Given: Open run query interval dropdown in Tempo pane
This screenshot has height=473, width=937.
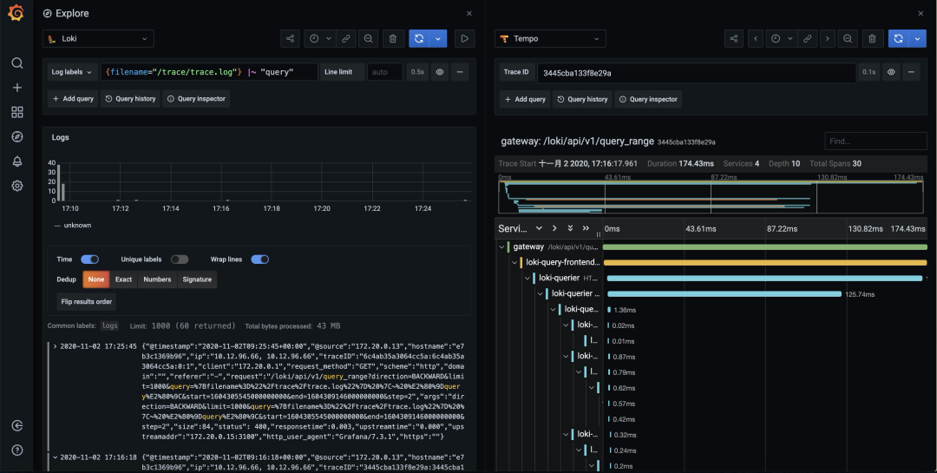Looking at the screenshot, I should (917, 38).
